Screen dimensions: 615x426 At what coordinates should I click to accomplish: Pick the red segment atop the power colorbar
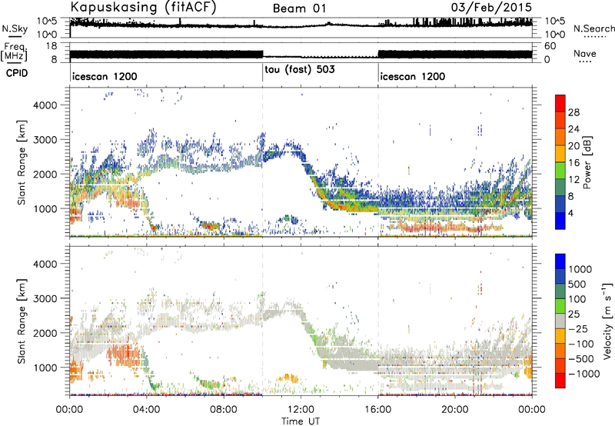(560, 103)
